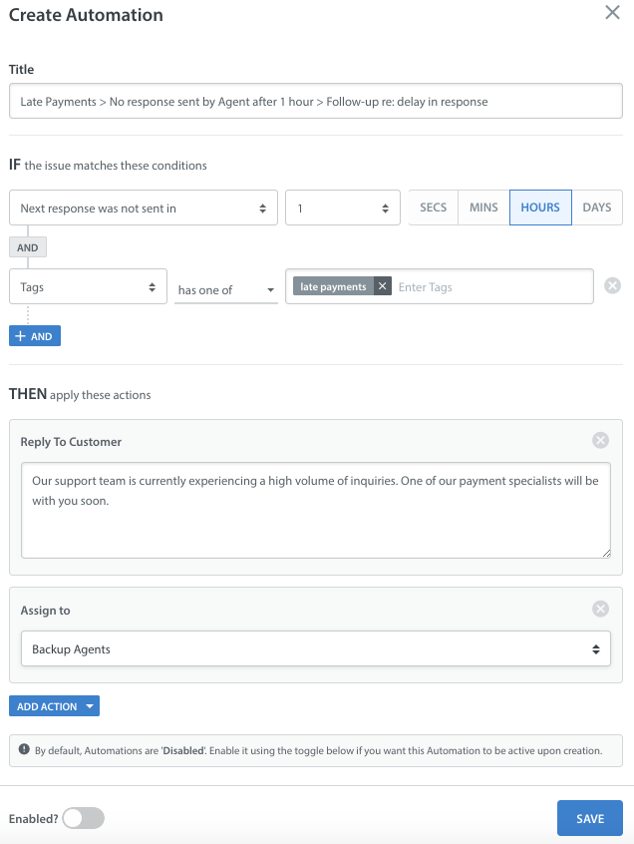
Task: Choose the HOURS time unit
Action: 540,208
